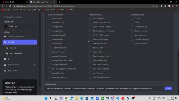This screenshot has height=101, width=179.
Task: Enable the Read Message History permission
Action: [x=91, y=56]
